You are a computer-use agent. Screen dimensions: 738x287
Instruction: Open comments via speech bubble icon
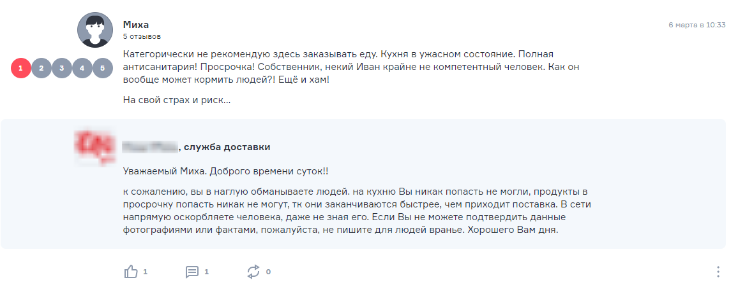pyautogui.click(x=192, y=272)
